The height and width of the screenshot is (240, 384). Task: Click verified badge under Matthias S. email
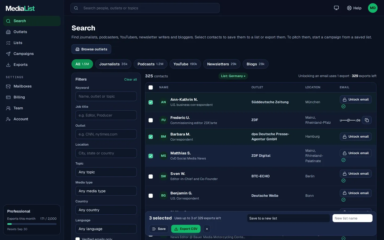click(343, 160)
